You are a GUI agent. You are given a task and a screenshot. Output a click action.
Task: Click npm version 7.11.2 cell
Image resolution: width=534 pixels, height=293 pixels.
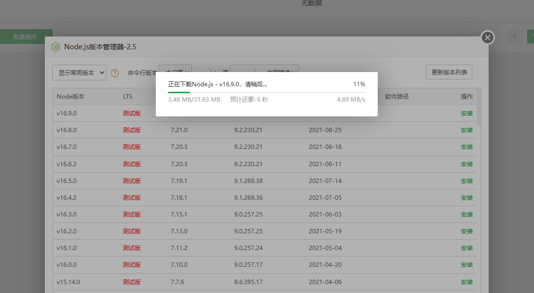179,248
